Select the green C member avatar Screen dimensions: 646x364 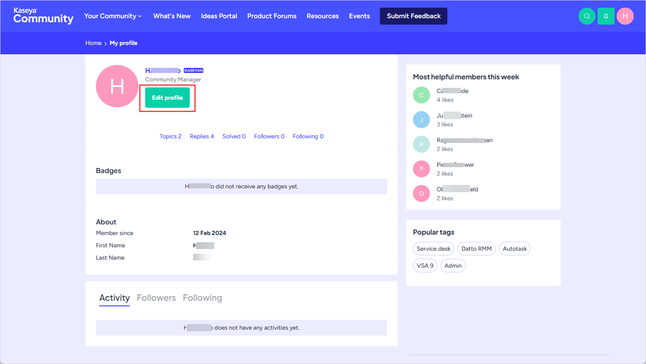pos(421,95)
